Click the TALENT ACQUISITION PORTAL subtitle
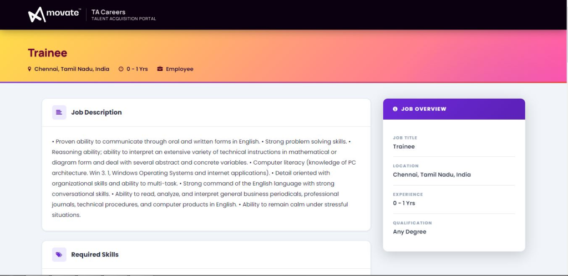 click(x=124, y=19)
